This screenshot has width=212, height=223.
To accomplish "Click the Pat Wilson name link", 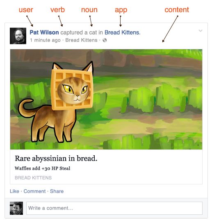I will pos(44,32).
